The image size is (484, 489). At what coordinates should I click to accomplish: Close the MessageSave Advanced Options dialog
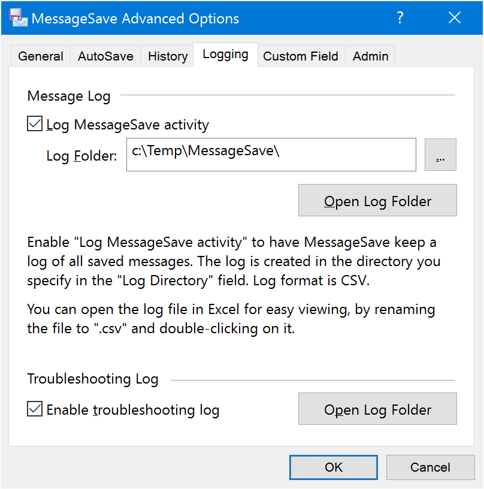click(x=455, y=18)
